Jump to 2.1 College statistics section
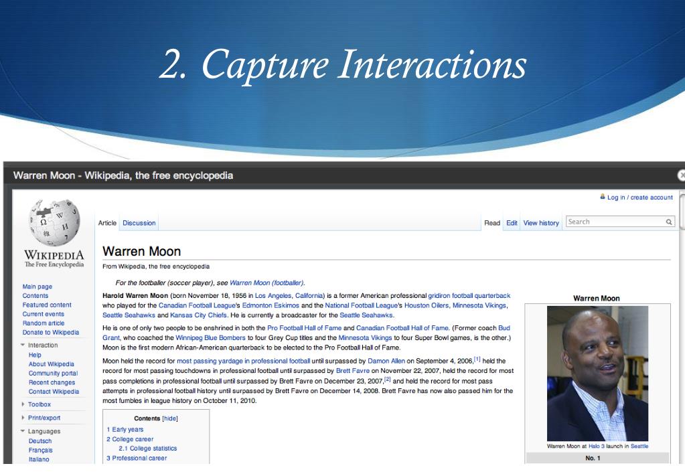 click(x=148, y=449)
